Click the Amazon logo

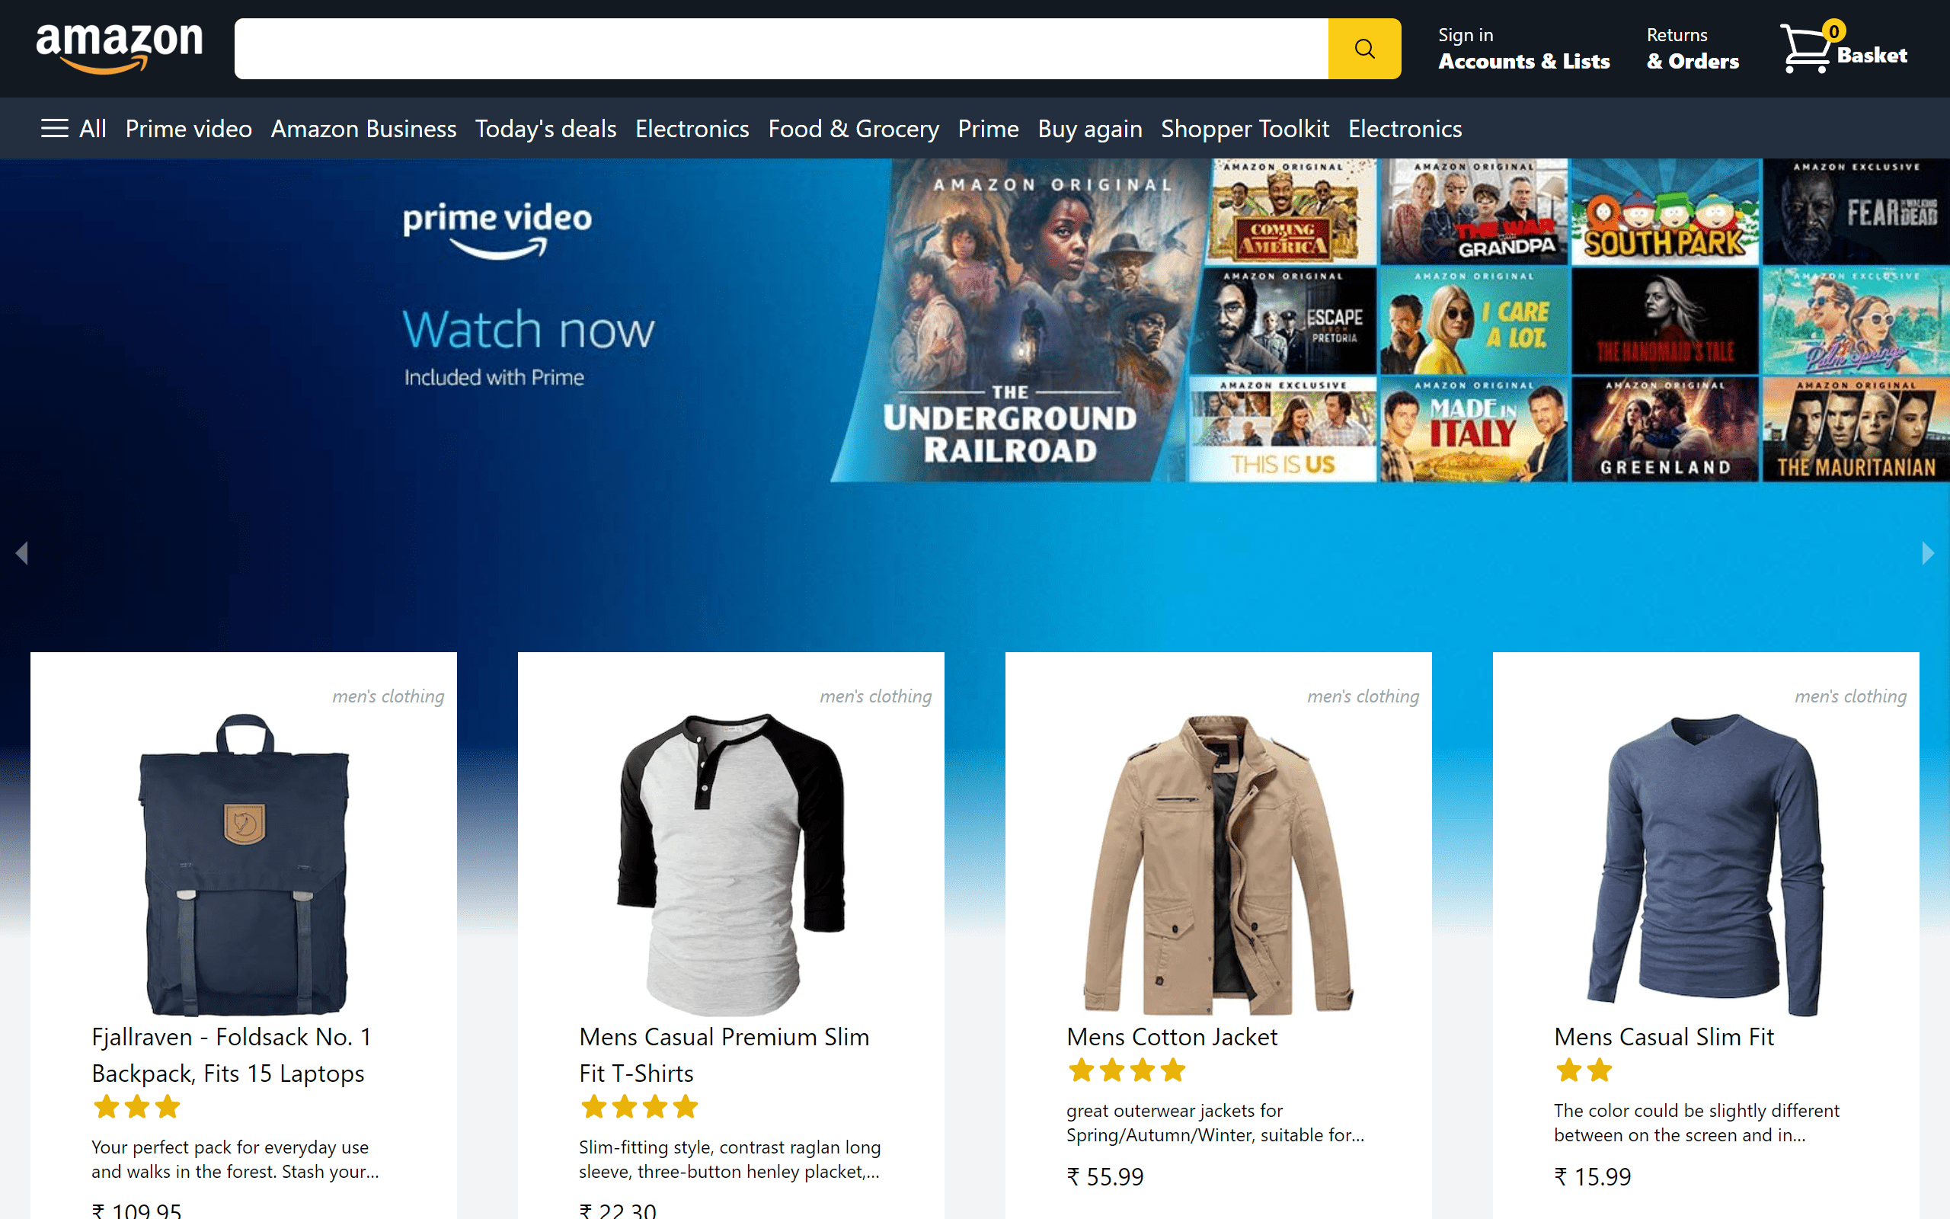click(120, 48)
